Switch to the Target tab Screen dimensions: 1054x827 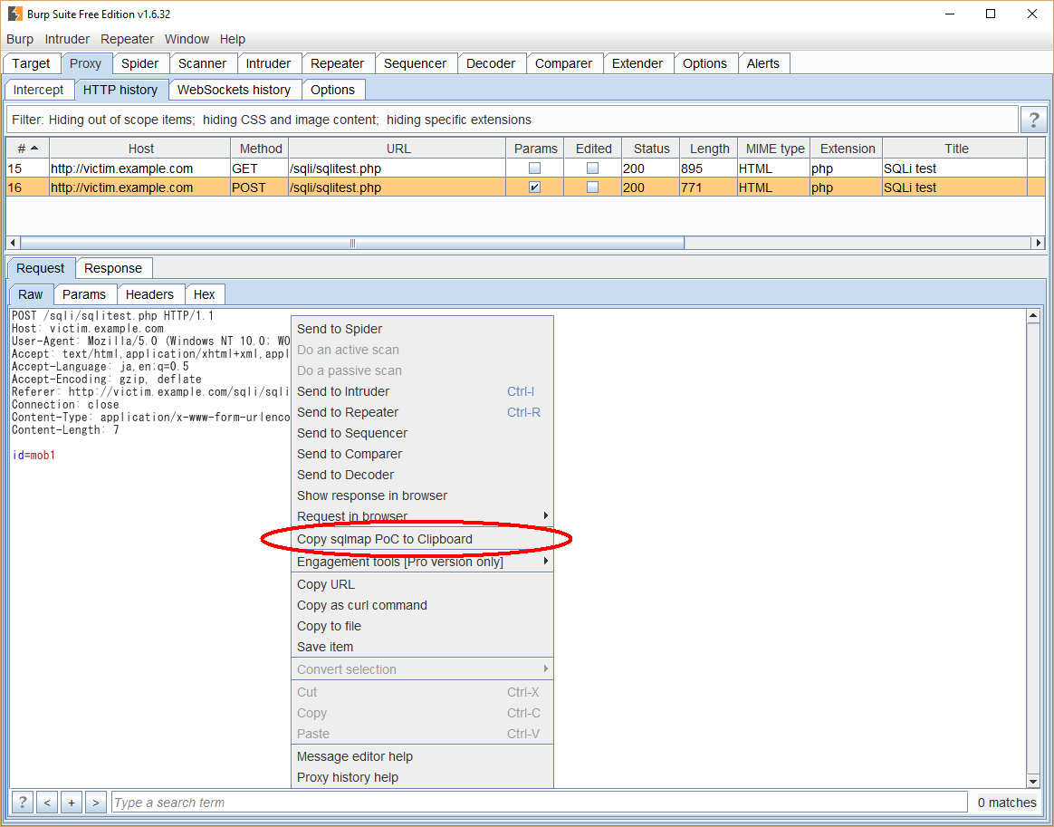pos(31,63)
